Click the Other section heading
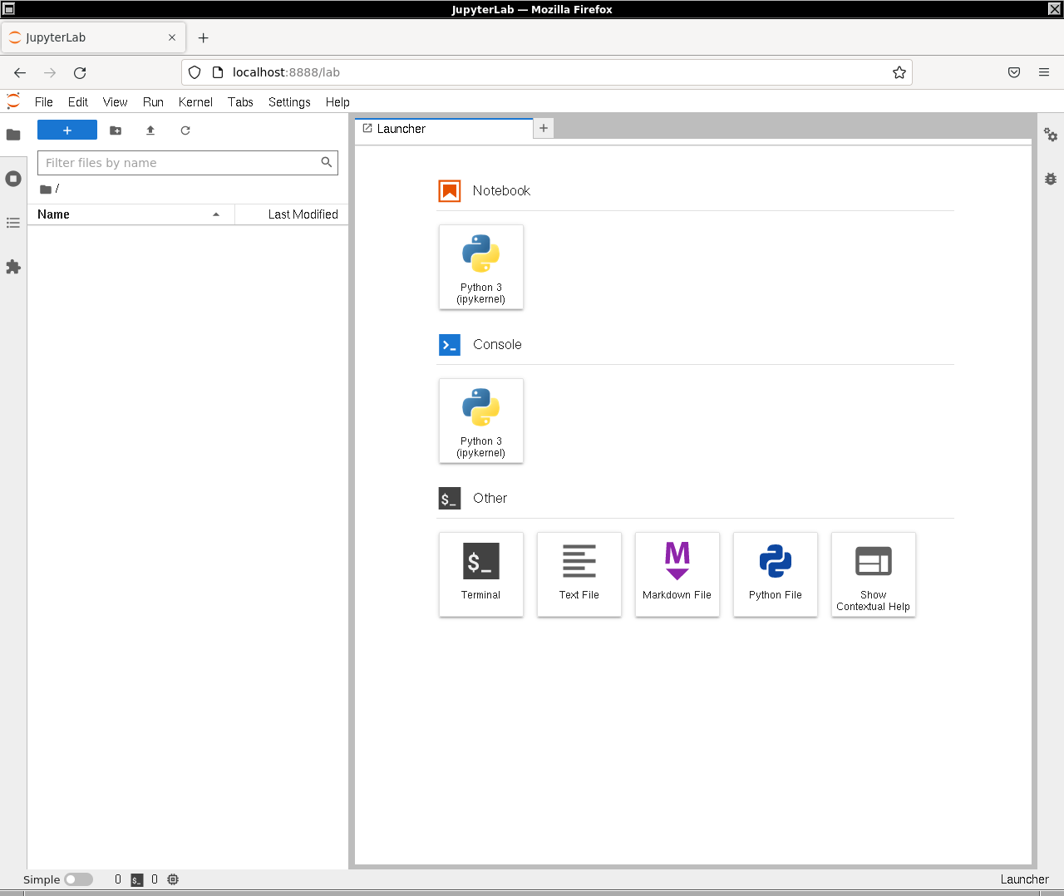Viewport: 1064px width, 896px height. 490,498
